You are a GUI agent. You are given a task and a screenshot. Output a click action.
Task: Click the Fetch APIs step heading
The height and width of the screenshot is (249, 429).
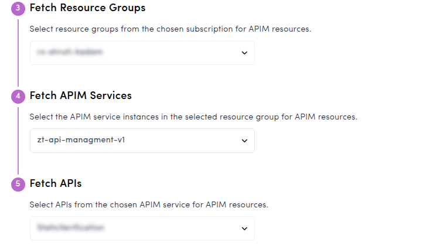click(55, 183)
